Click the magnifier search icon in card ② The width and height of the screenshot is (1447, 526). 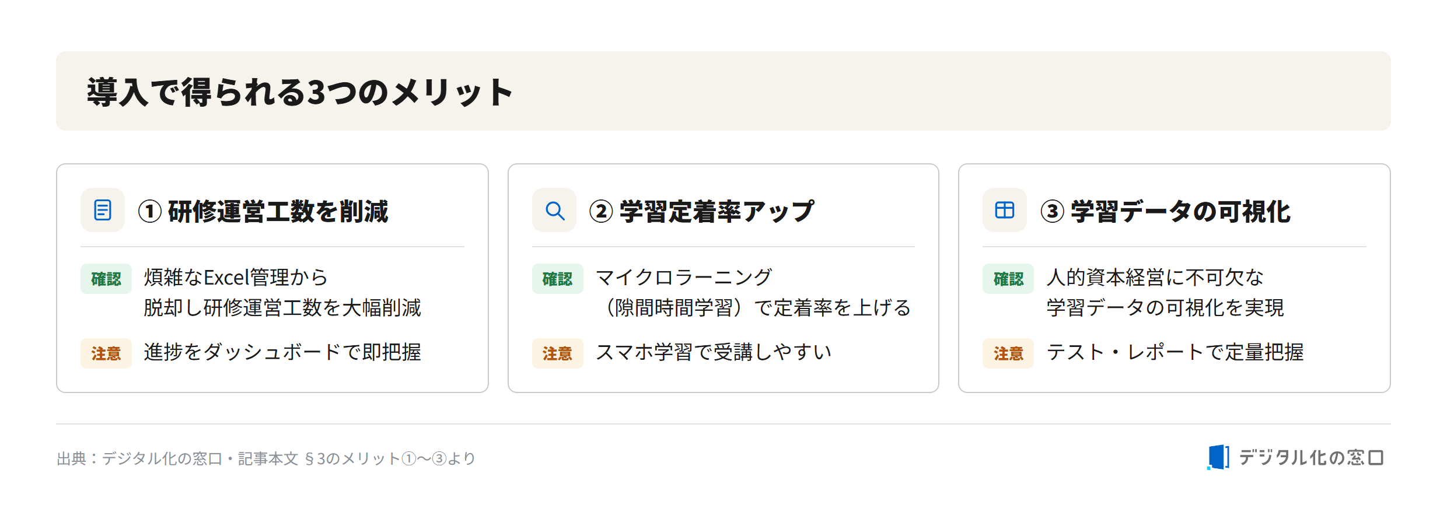click(554, 210)
